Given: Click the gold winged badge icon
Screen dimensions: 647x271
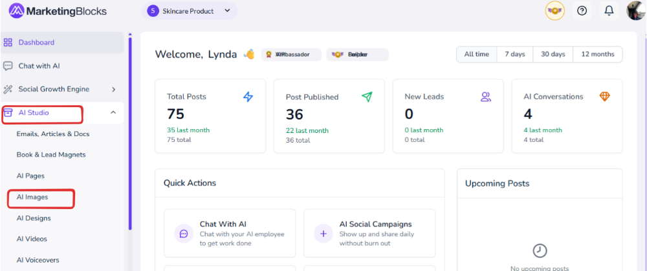Looking at the screenshot, I should point(554,11).
